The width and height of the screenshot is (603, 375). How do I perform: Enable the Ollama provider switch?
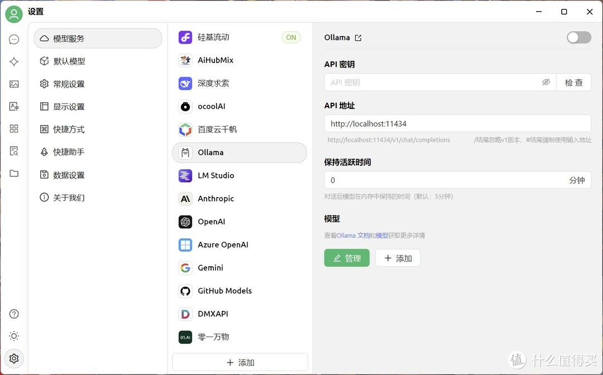pos(579,37)
